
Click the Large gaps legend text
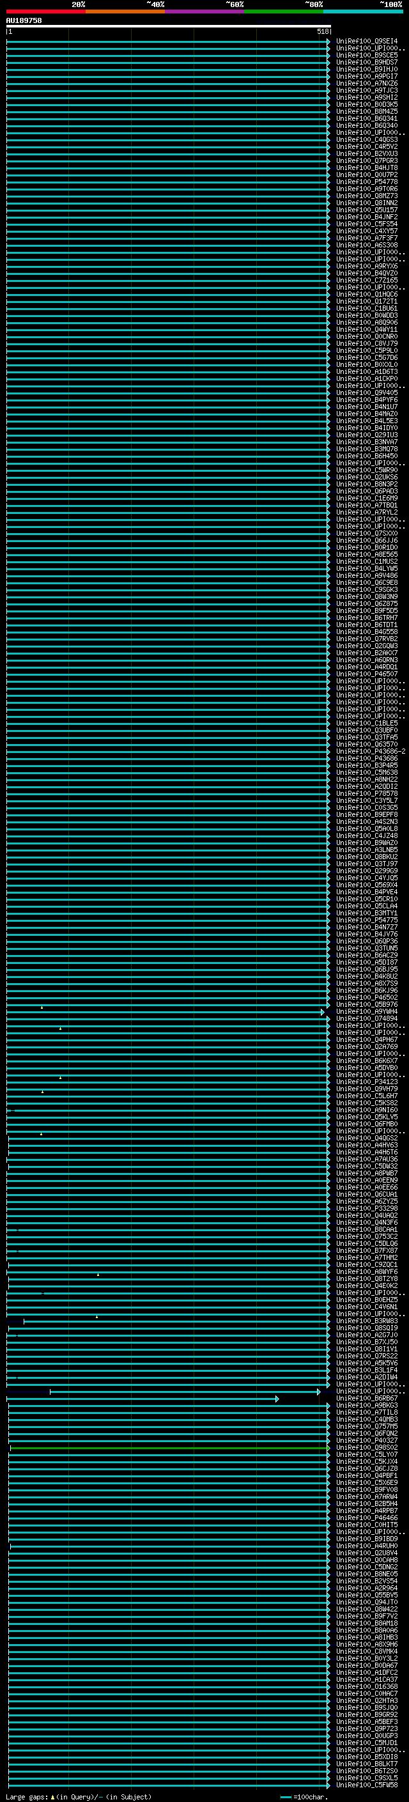(79, 1797)
